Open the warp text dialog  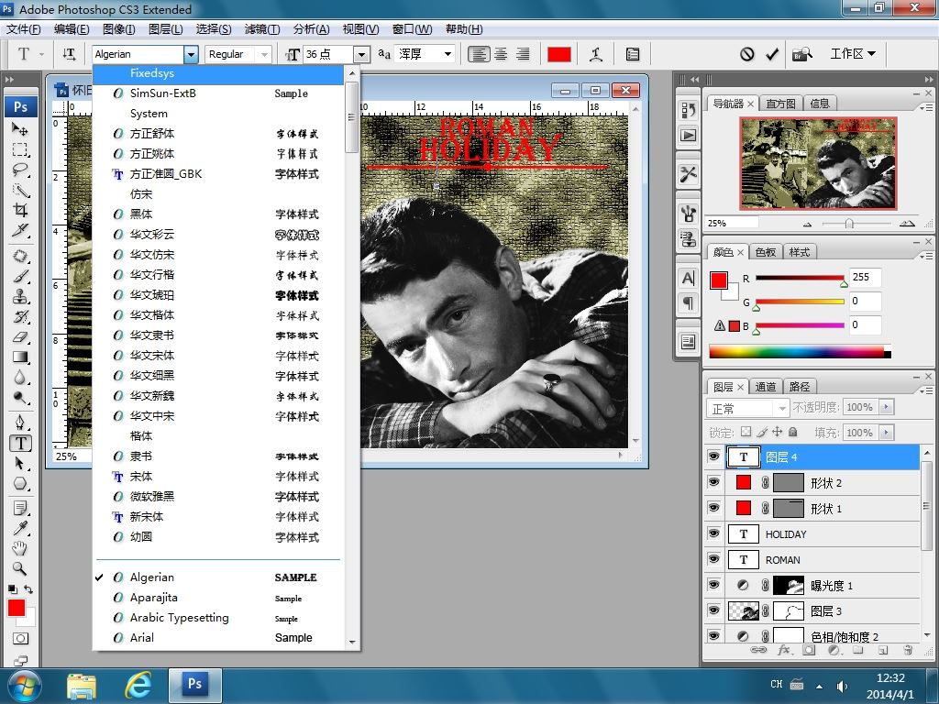(x=596, y=54)
